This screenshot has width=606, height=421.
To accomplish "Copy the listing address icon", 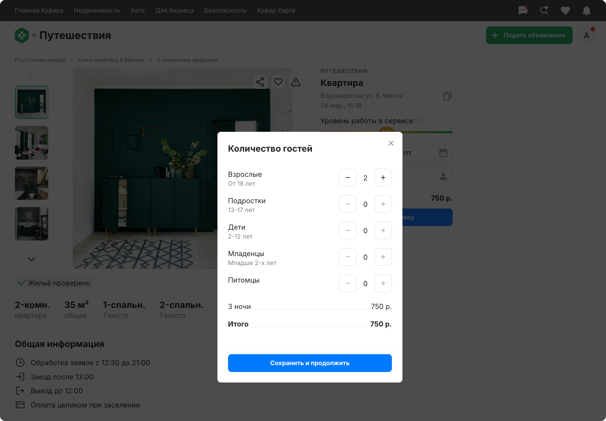I will (447, 96).
